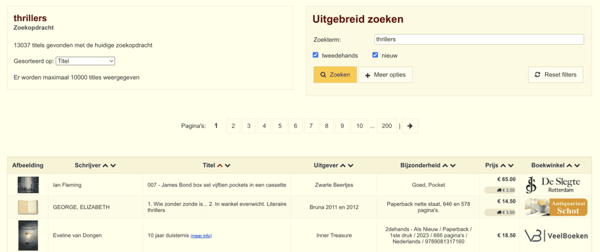This screenshot has height=252, width=600.
Task: Sort Bijzonderheid column descending arrow
Action: tap(452, 165)
